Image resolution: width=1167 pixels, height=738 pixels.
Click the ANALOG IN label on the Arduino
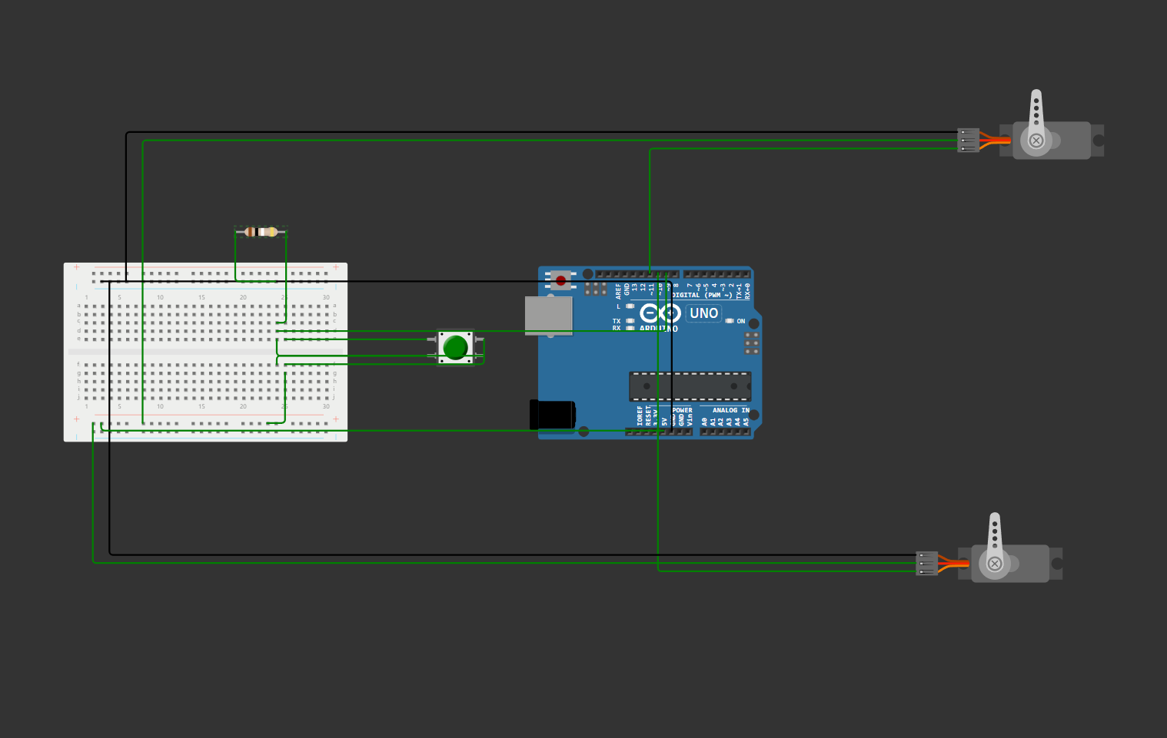click(730, 410)
